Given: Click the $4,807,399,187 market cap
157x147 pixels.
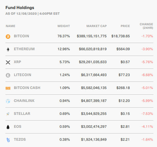Looking at the screenshot, I should [x=94, y=101].
